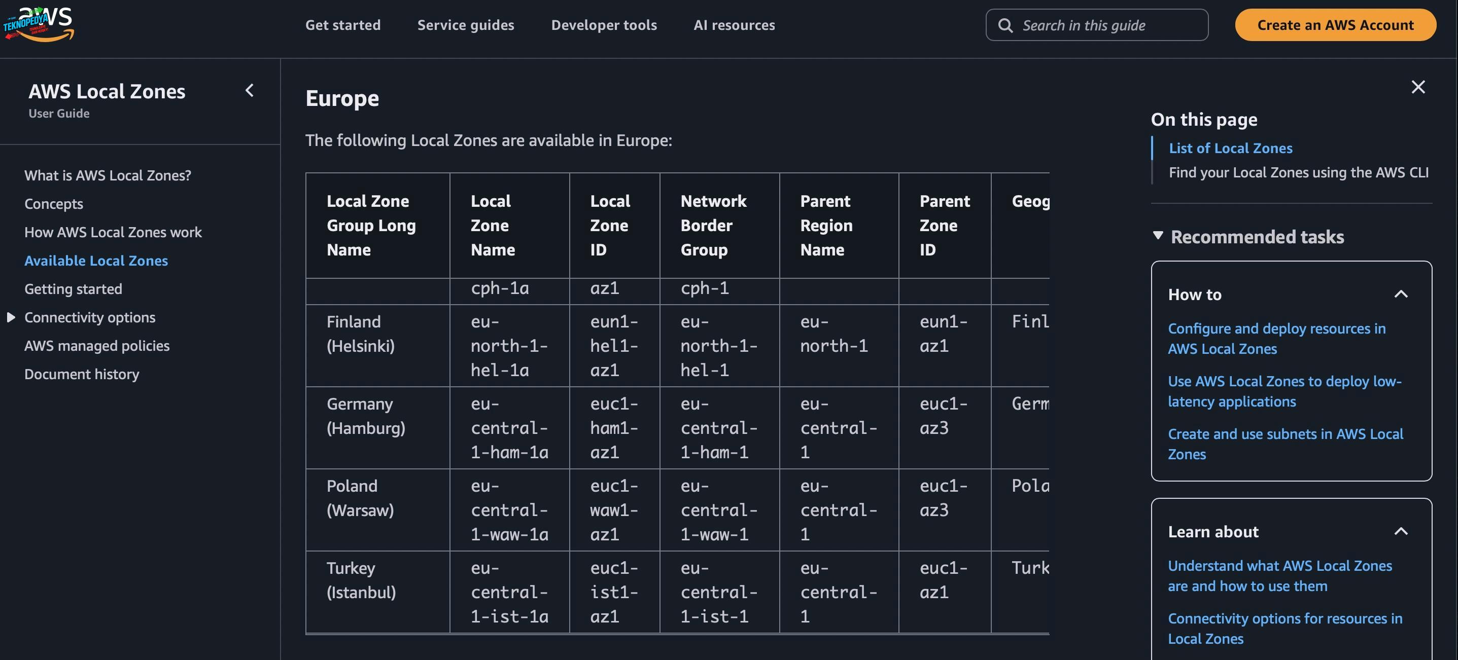Close the right panel with the X icon
This screenshot has width=1458, height=660.
1418,87
